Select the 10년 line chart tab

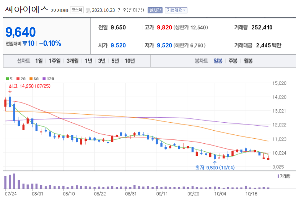130,61
